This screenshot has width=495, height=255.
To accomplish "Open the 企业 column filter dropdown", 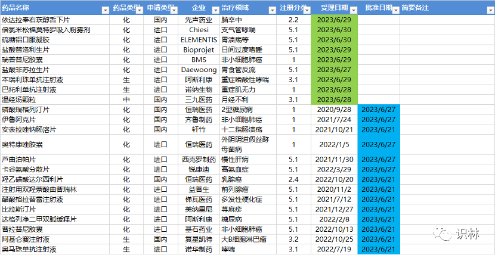I will (x=216, y=10).
